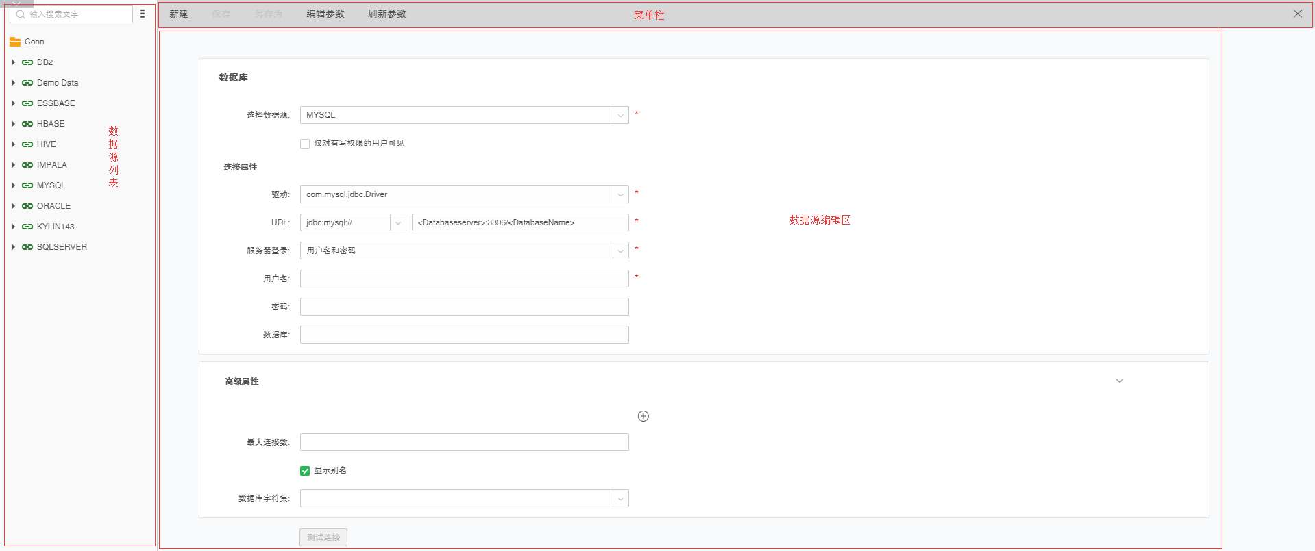Click 编辑参数 in the menu bar

coord(325,14)
